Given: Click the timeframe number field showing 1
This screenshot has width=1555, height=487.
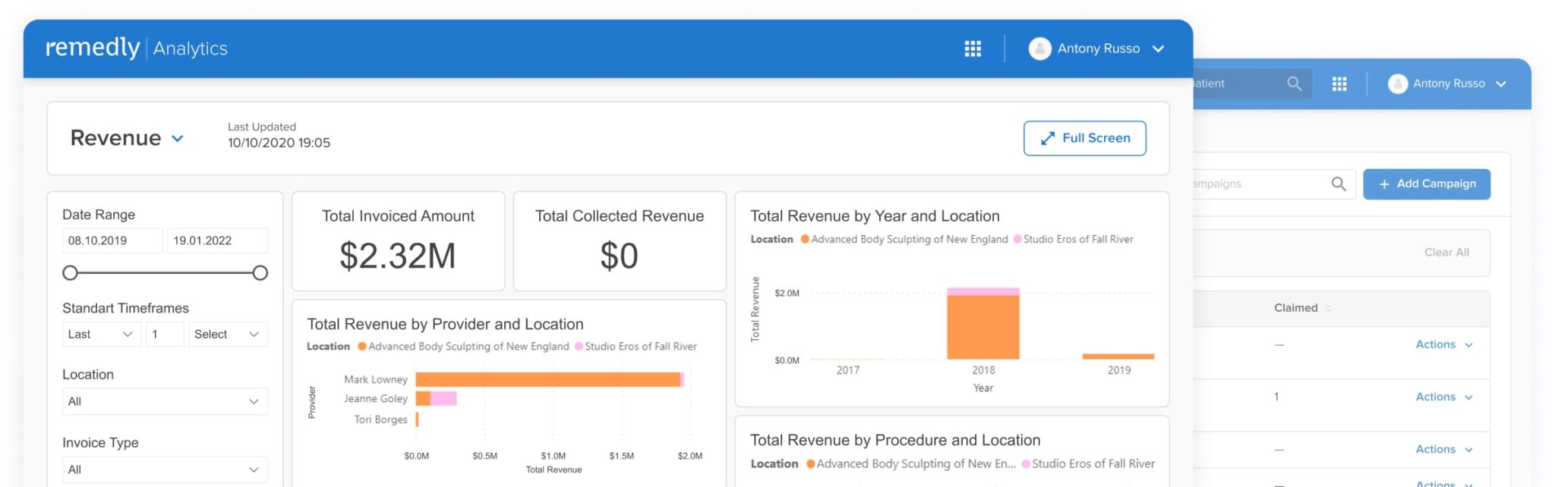Looking at the screenshot, I should tap(165, 335).
